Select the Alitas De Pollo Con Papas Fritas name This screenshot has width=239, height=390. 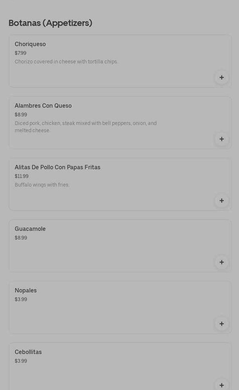click(58, 167)
